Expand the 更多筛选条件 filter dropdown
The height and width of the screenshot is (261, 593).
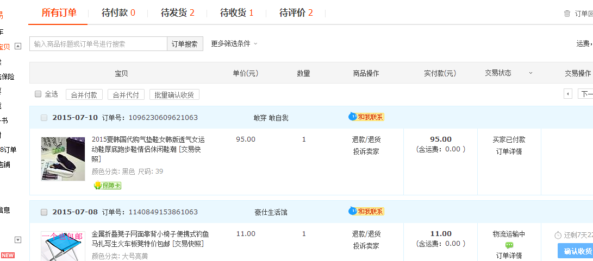click(x=234, y=44)
